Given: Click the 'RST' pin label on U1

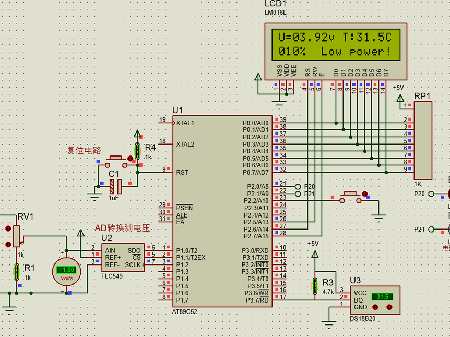Looking at the screenshot, I should coord(182,173).
